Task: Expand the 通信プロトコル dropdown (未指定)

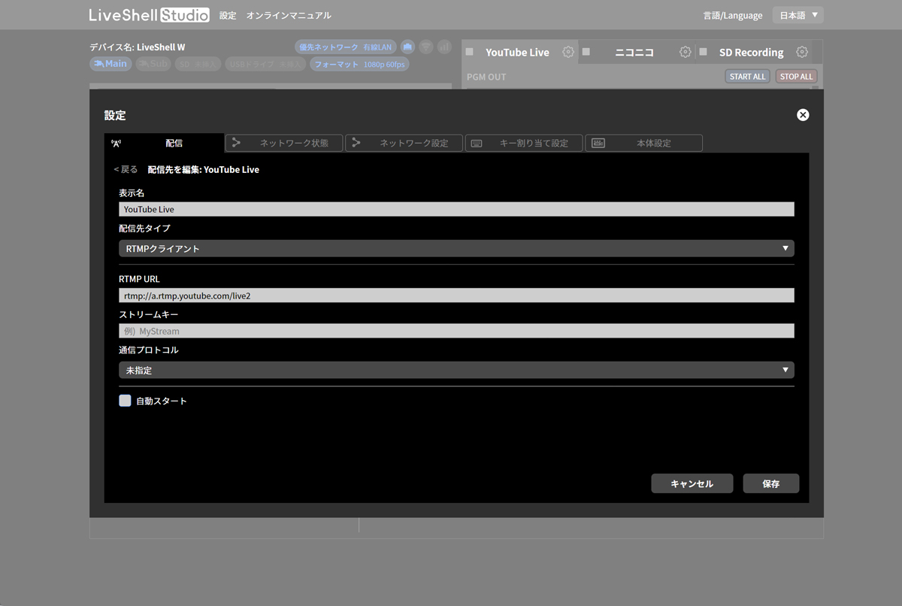Action: pyautogui.click(x=456, y=370)
